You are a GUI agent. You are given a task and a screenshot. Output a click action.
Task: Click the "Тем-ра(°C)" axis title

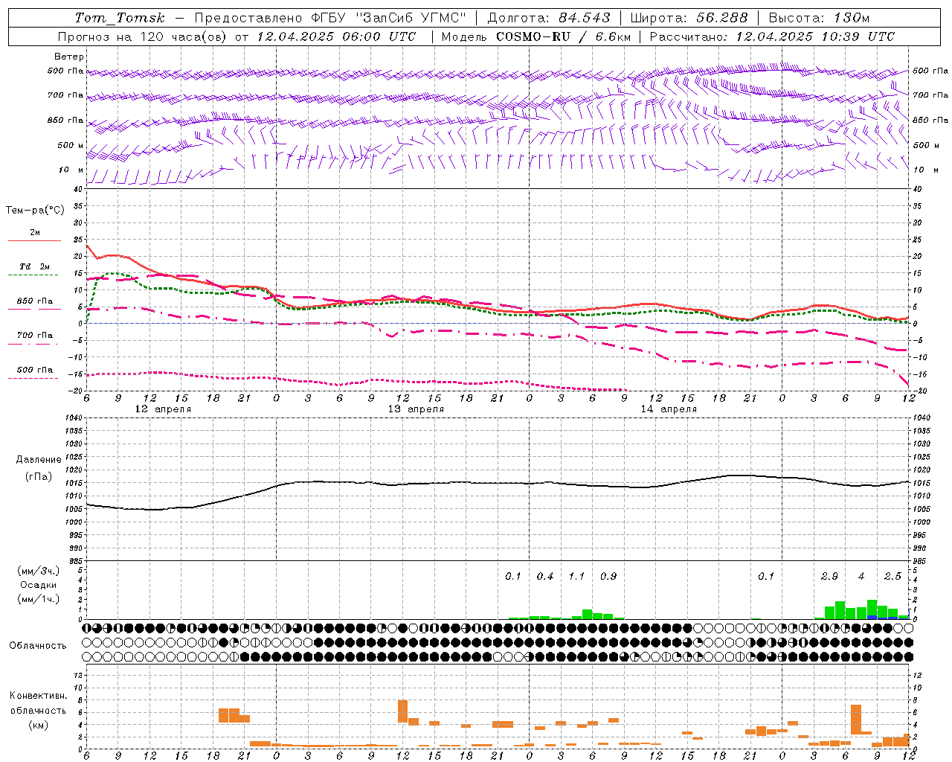tap(35, 211)
